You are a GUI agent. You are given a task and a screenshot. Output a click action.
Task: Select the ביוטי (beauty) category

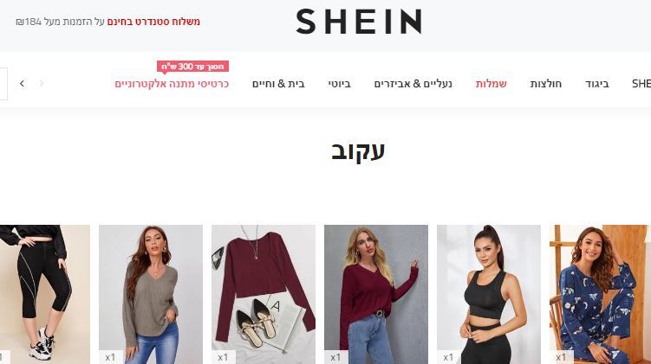pos(339,84)
